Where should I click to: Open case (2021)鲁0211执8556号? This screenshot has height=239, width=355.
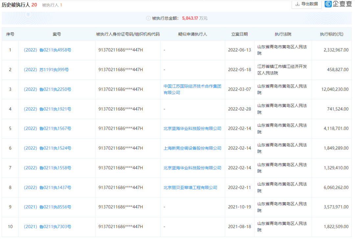(47, 207)
